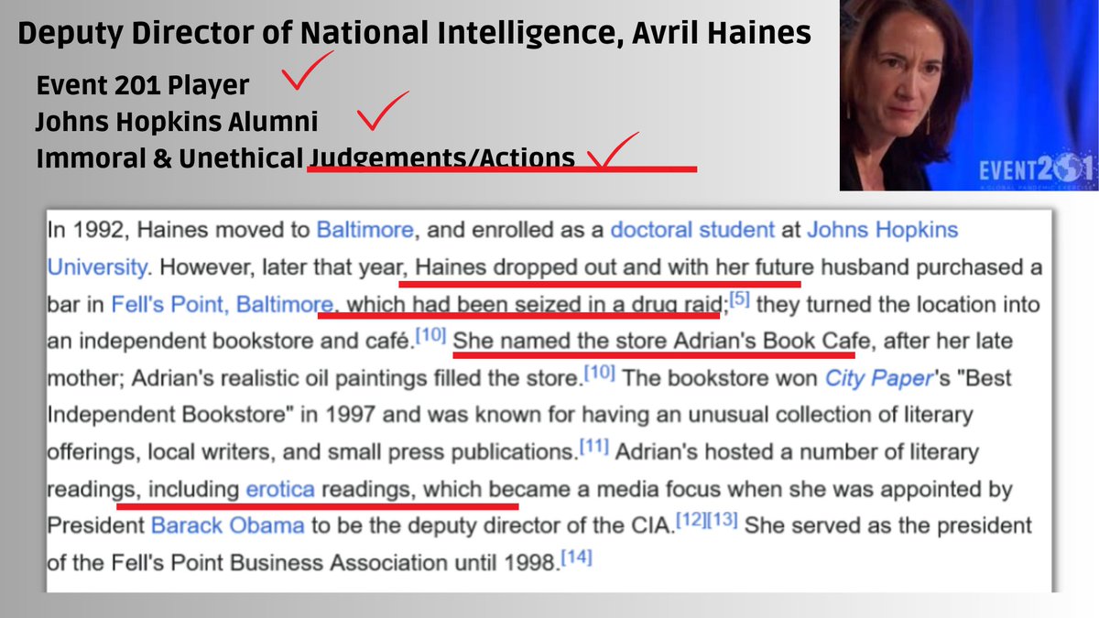Click citation [10] after "filled the store"
1099x618 pixels.
601,373
